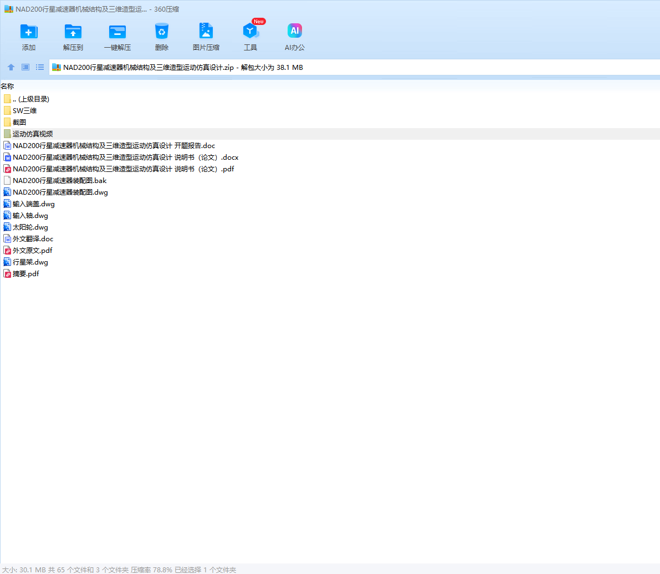Select the .. (上级目录) entry

point(30,99)
